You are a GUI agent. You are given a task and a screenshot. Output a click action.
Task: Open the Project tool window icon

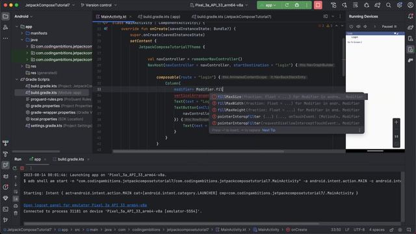pos(5,16)
